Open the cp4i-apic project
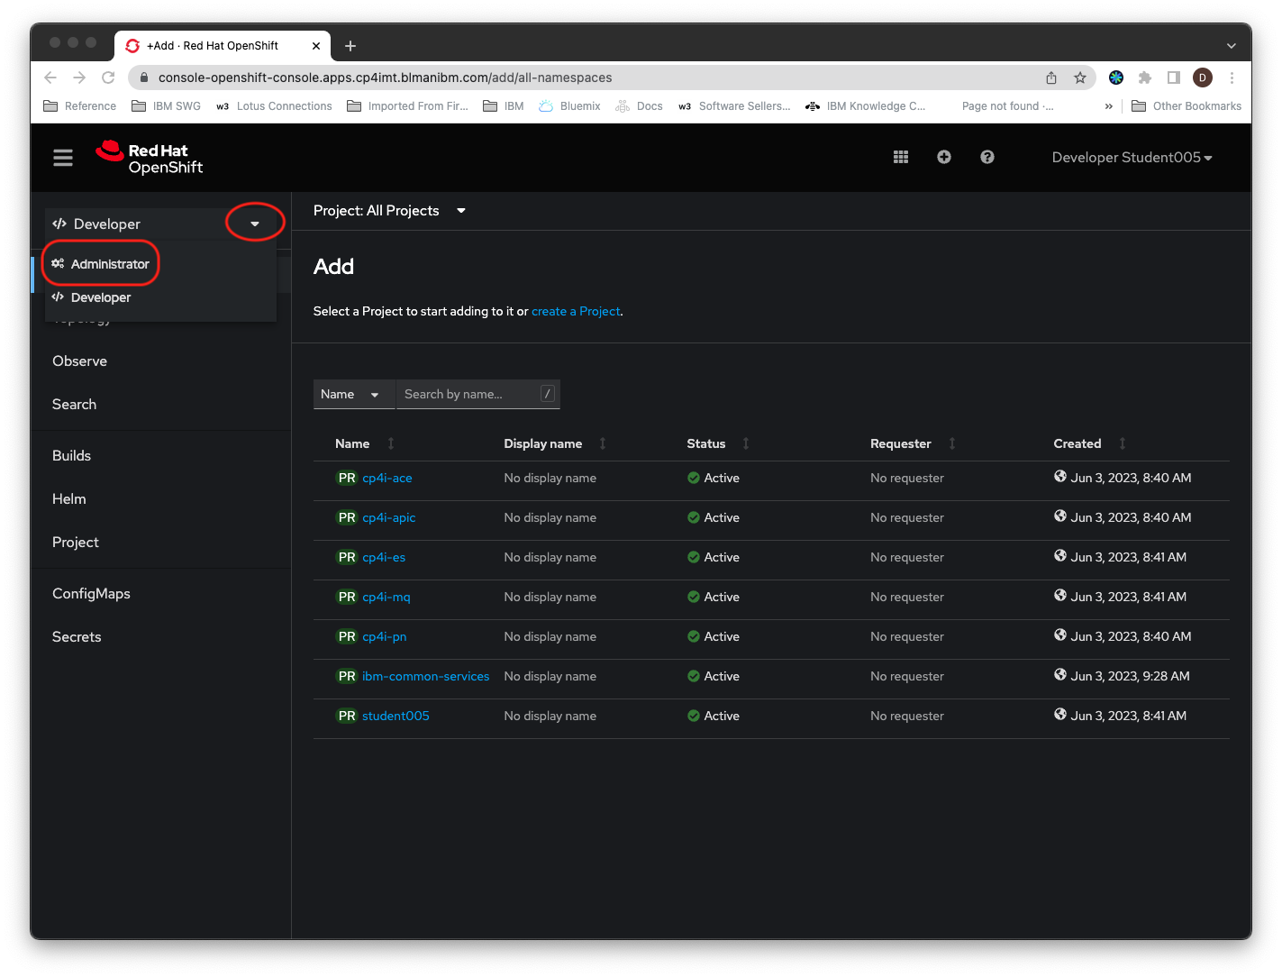Image resolution: width=1282 pixels, height=977 pixels. point(389,518)
